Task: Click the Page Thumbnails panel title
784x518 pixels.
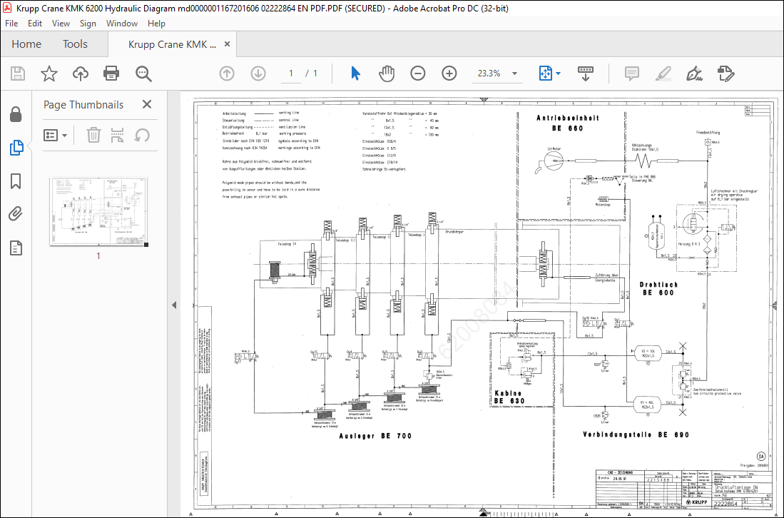Action: (83, 104)
